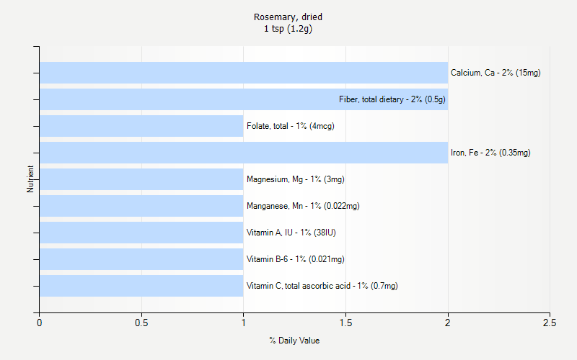This screenshot has height=360, width=577.
Task: Click the Folate, total bar
Action: click(141, 126)
